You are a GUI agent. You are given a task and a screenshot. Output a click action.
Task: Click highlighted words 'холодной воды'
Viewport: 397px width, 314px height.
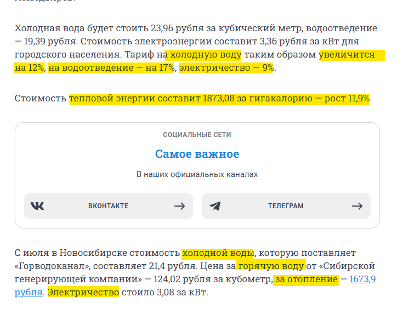tap(218, 253)
